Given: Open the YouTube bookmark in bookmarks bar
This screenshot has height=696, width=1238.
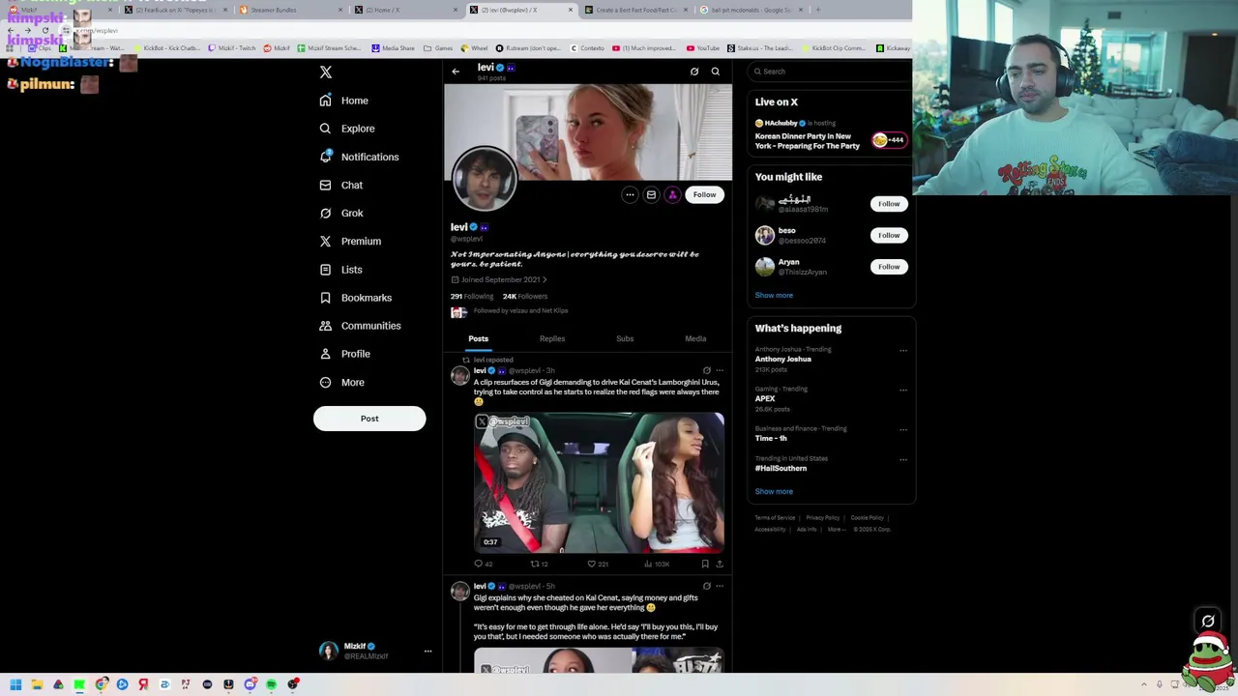Looking at the screenshot, I should 703,48.
